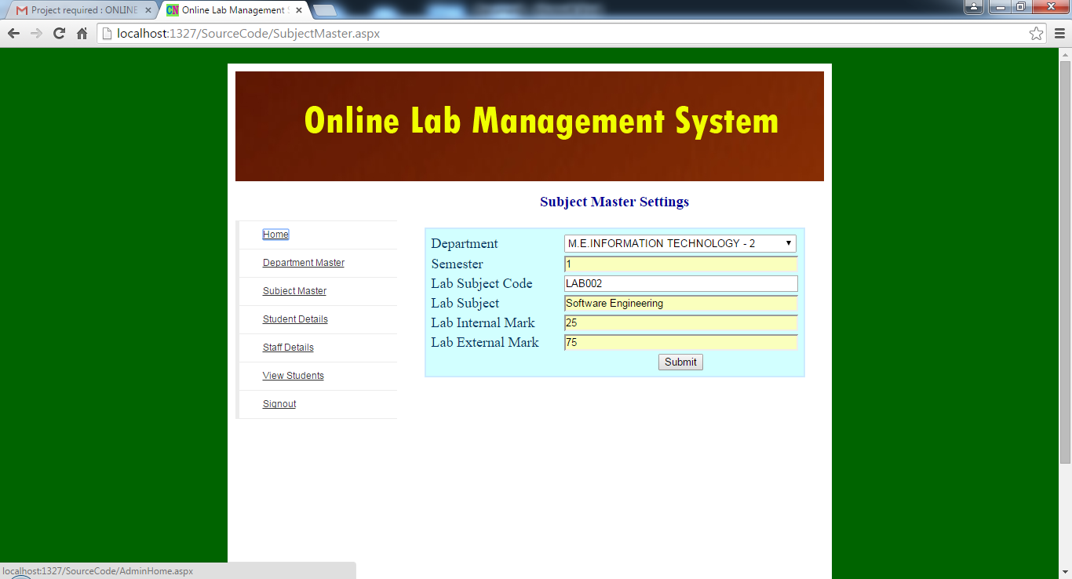This screenshot has height=579, width=1072.
Task: Select the View Students link
Action: 293,376
